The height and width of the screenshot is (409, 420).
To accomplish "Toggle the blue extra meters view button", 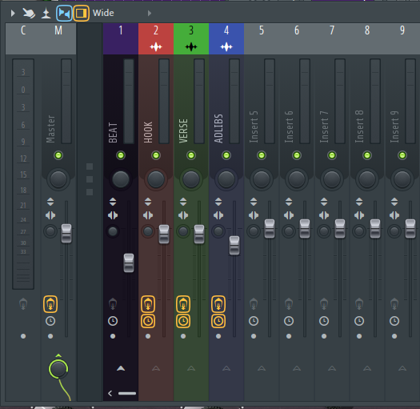I will click(x=64, y=13).
